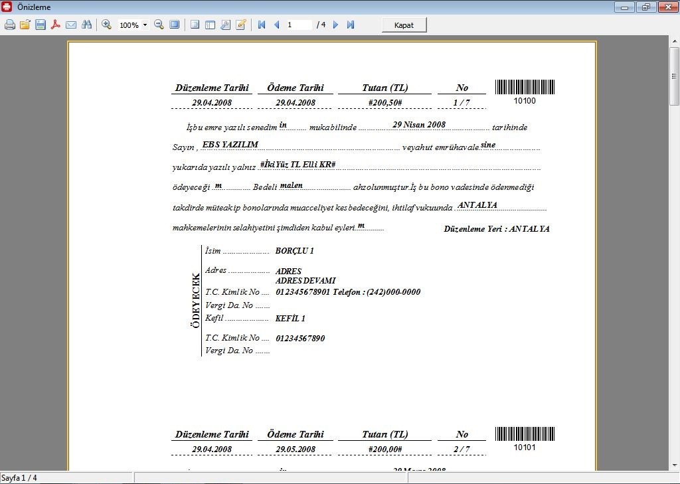Click the vertical ÖDEYECEK label
Screen dimensions: 680x484
tap(196, 300)
